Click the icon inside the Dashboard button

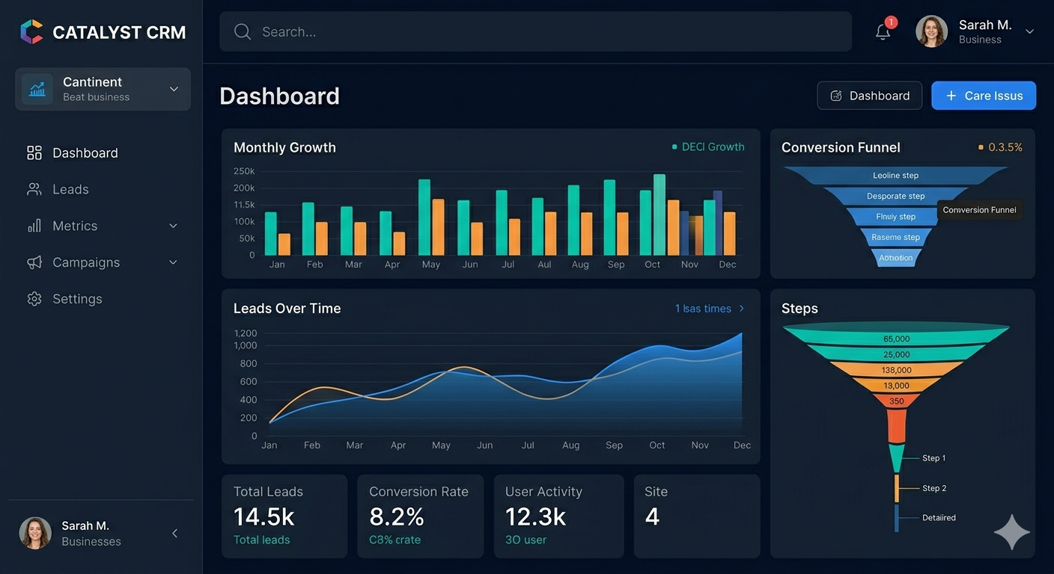coord(837,96)
